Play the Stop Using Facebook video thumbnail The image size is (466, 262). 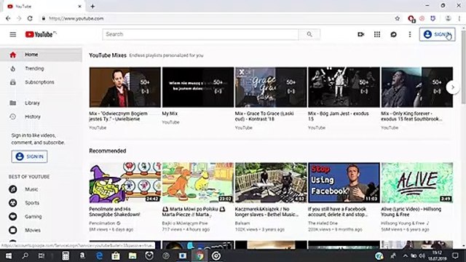344,183
